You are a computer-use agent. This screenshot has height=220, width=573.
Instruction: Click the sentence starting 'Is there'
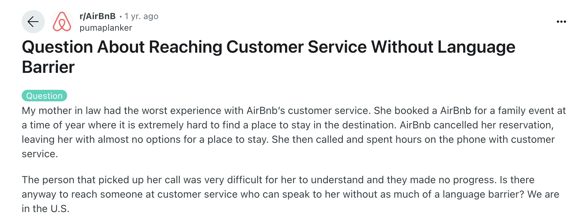click(x=517, y=180)
